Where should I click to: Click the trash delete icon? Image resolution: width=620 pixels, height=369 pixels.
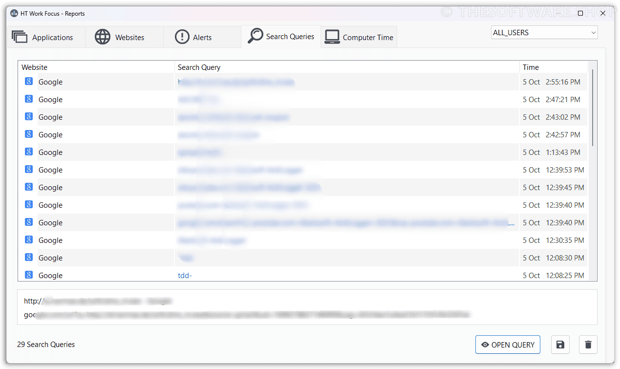click(588, 345)
